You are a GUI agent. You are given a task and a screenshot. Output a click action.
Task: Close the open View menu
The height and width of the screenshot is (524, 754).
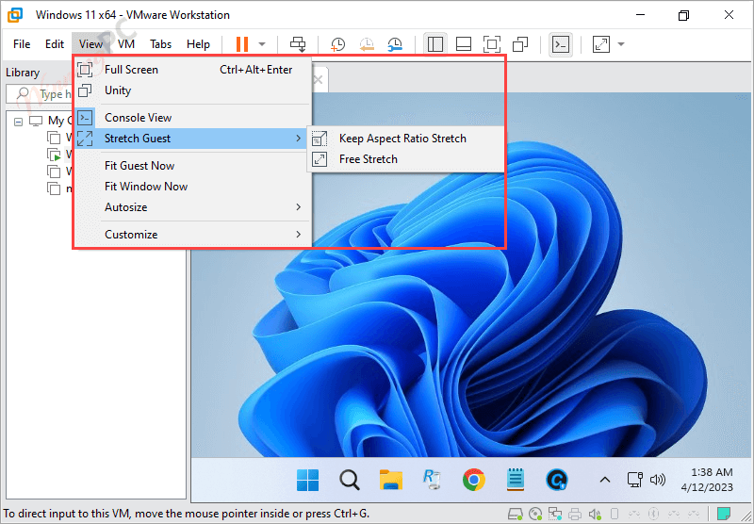[90, 44]
